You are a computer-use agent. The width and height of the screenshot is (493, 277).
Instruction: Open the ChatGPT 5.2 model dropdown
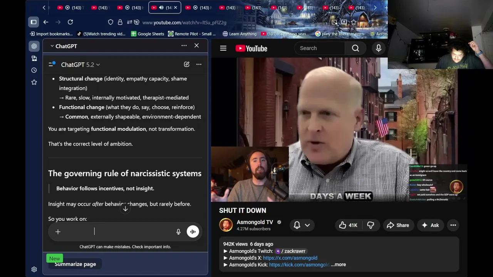[x=80, y=65]
